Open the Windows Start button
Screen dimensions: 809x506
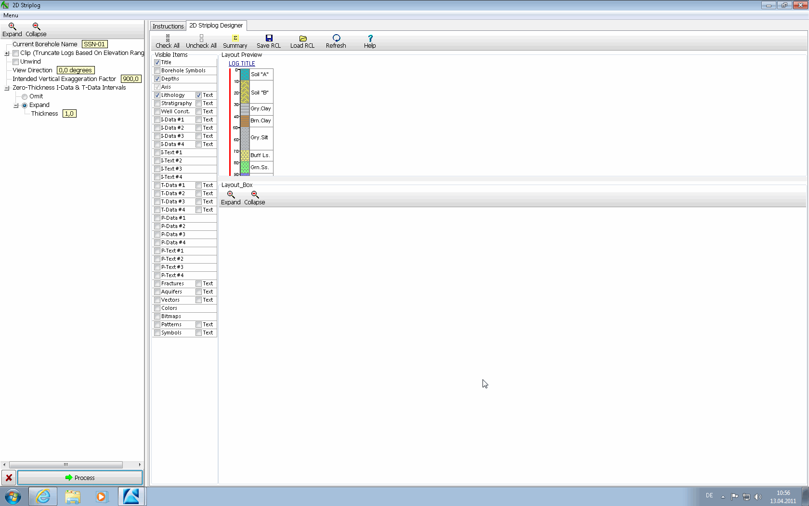13,496
